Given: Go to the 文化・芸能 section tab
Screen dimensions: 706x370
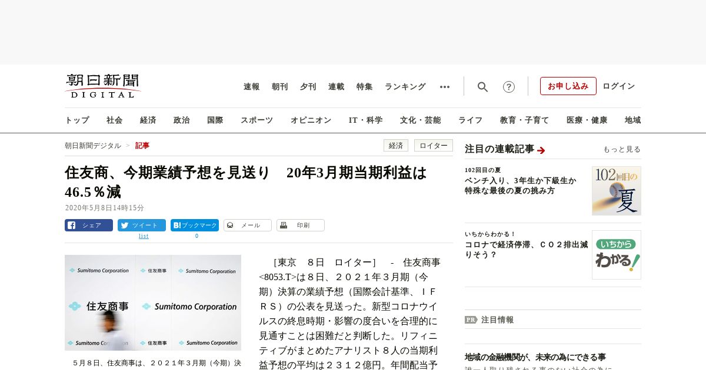Looking at the screenshot, I should click(421, 120).
